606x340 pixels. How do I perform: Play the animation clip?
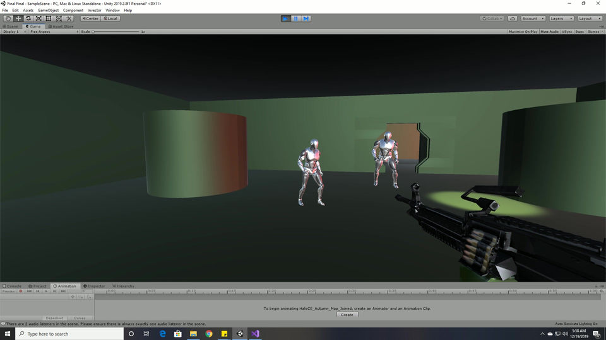tap(46, 292)
